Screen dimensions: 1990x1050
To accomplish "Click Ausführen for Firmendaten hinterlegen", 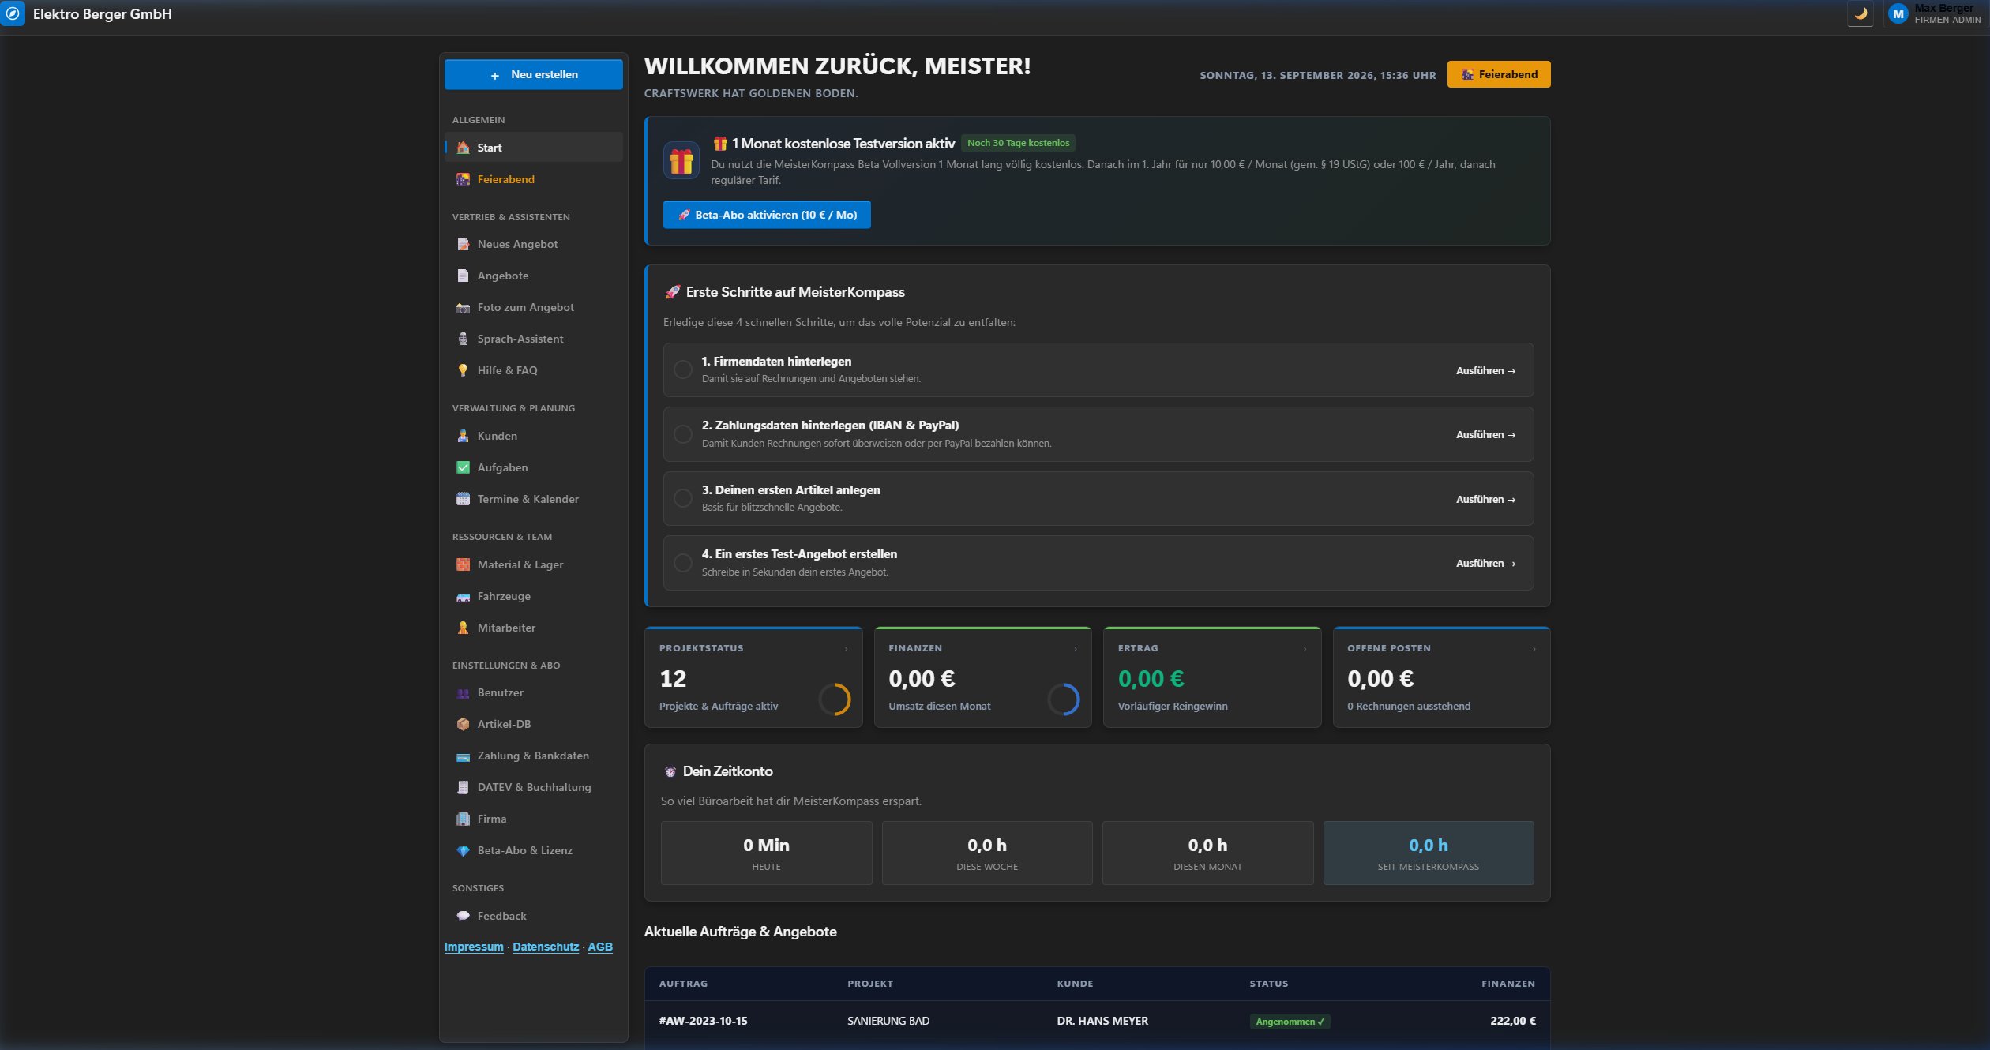I will [1485, 370].
